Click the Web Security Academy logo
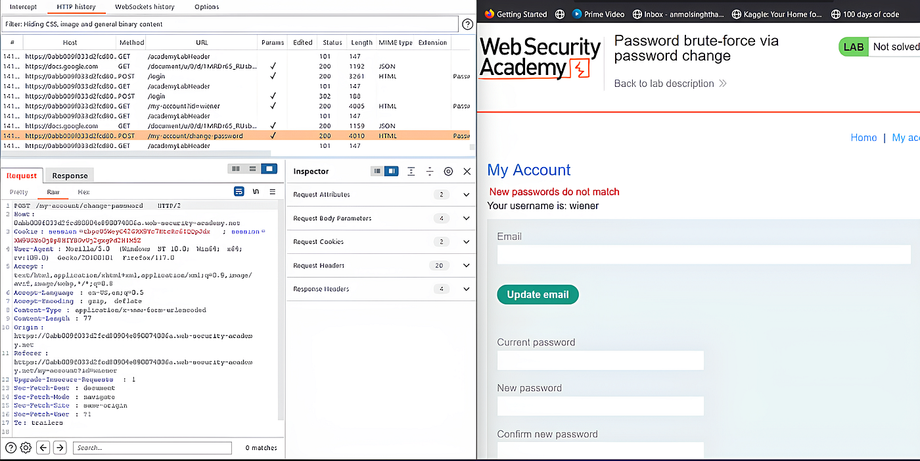Image resolution: width=920 pixels, height=461 pixels. pos(540,58)
